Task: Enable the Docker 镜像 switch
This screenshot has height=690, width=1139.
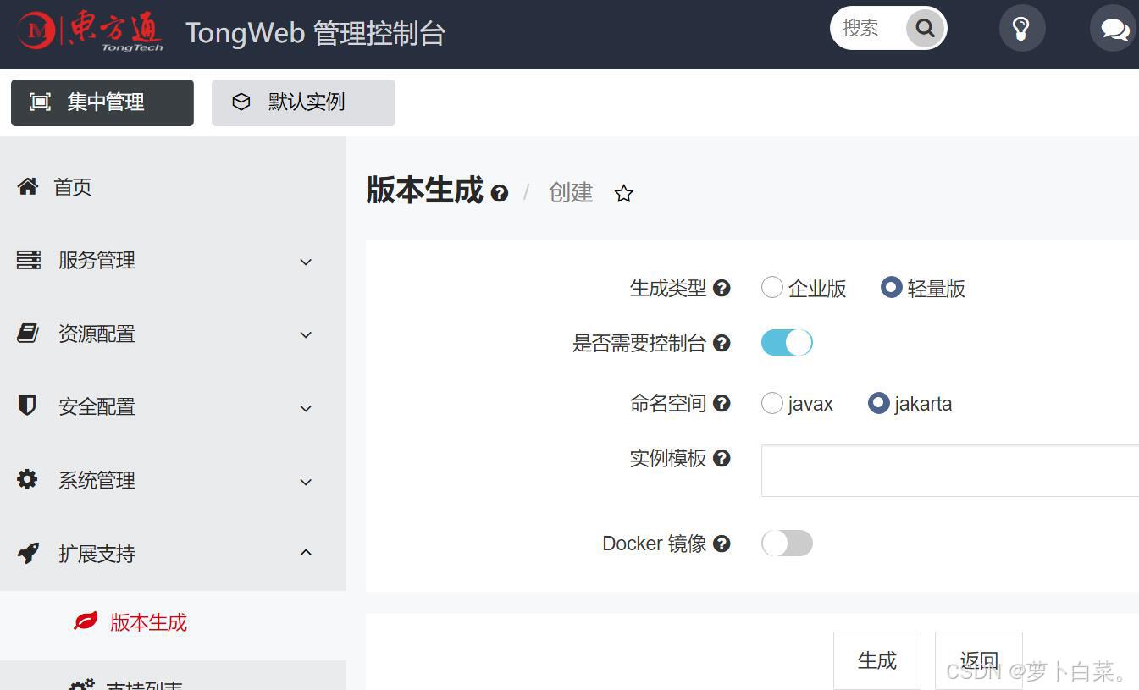Action: click(x=787, y=543)
